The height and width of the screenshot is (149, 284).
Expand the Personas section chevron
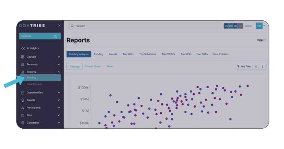[x=59, y=64]
